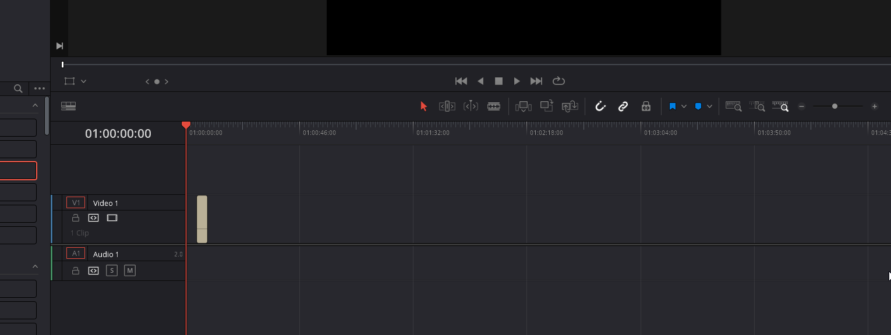Choose the Blade Edit Mode tool

pyautogui.click(x=494, y=106)
